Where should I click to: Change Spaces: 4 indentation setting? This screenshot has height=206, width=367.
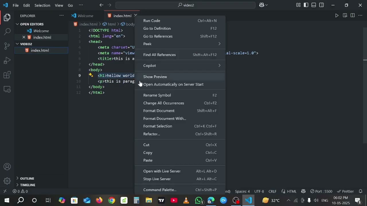point(242,191)
